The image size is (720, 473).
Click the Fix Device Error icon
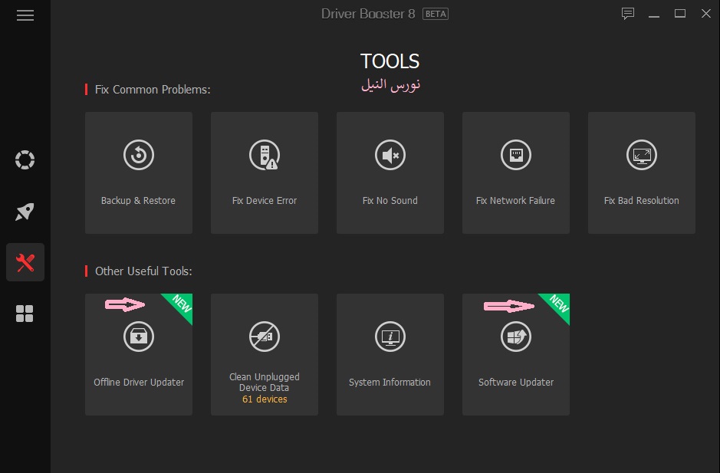[x=265, y=156]
